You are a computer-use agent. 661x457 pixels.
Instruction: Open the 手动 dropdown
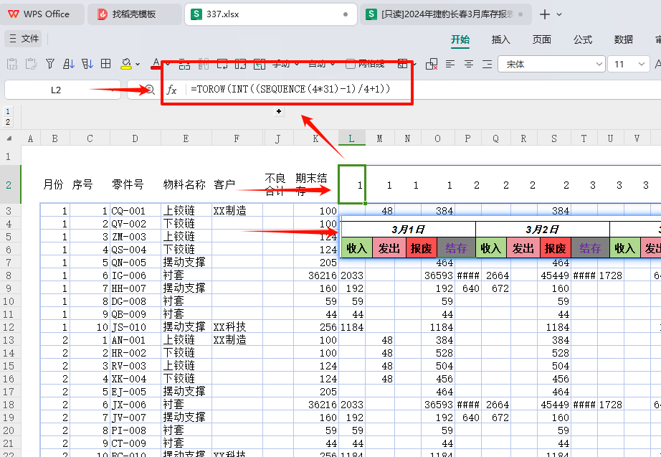(x=285, y=64)
